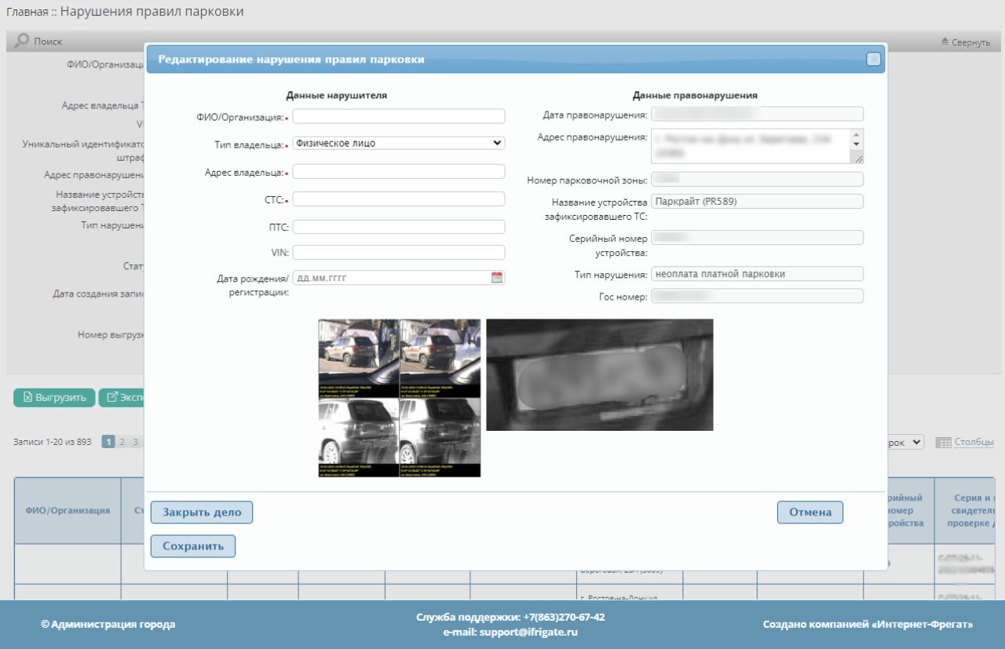Go to page 2 of records

[122, 442]
